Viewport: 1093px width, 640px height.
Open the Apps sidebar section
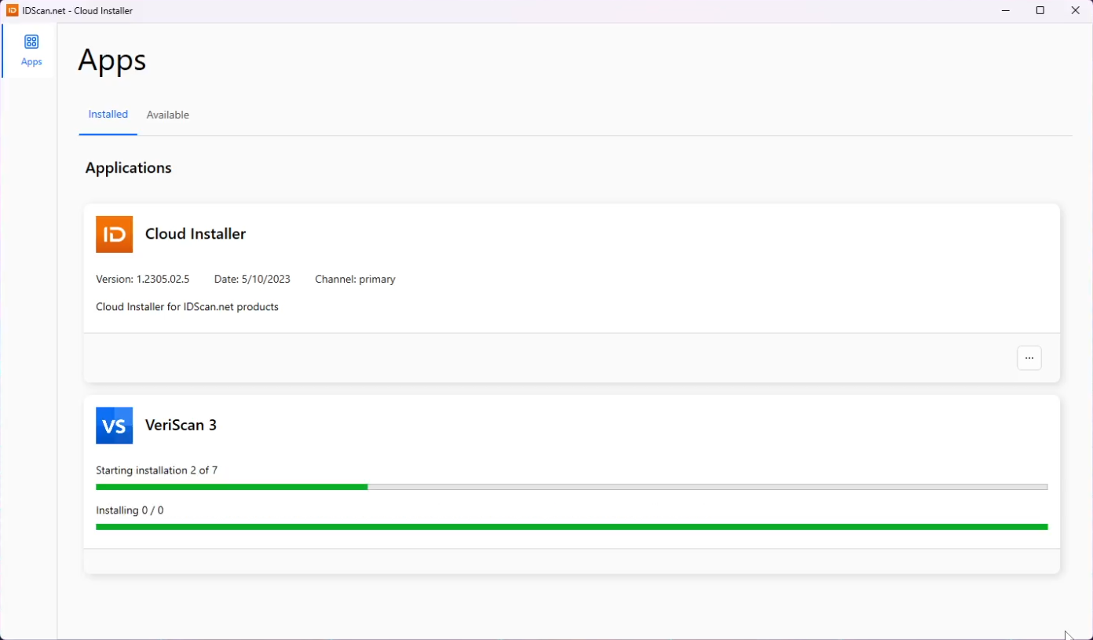click(x=29, y=50)
